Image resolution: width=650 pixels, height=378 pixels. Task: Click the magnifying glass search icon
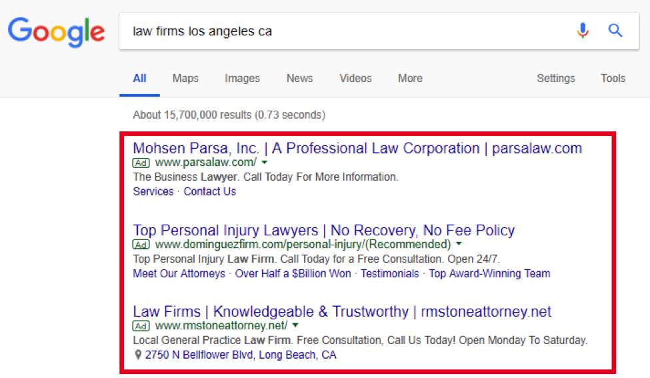coord(615,31)
